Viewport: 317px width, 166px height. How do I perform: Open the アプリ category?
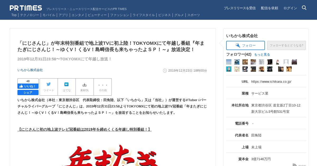point(63,15)
